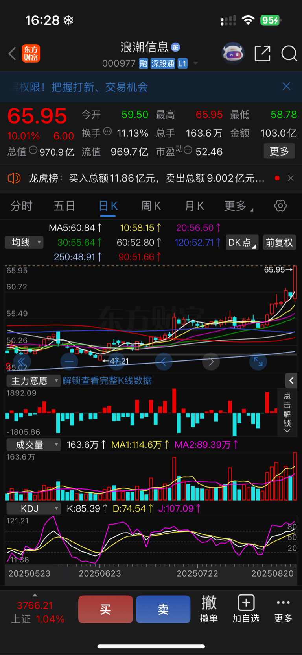Image resolution: width=302 pixels, height=655 pixels.
Task: Switch to 月K tab
Action: point(194,206)
